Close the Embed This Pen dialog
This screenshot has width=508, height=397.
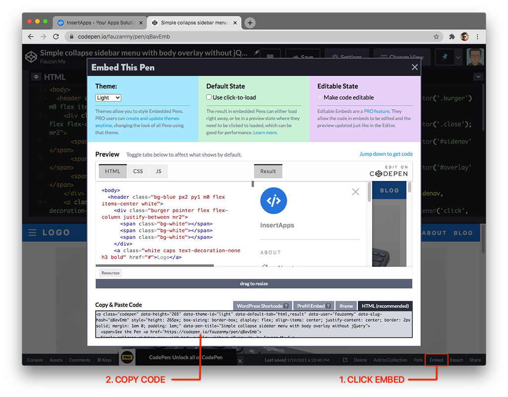tap(414, 67)
